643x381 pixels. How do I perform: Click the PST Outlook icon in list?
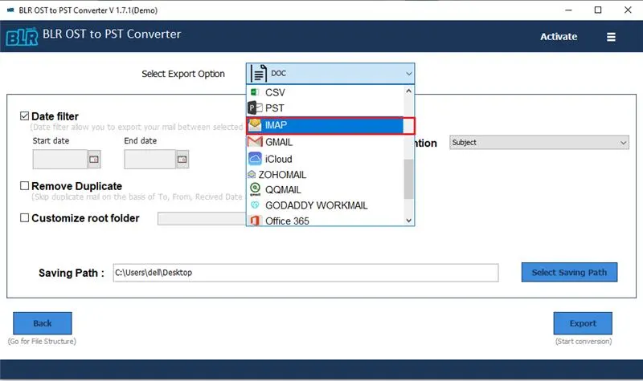tap(255, 108)
